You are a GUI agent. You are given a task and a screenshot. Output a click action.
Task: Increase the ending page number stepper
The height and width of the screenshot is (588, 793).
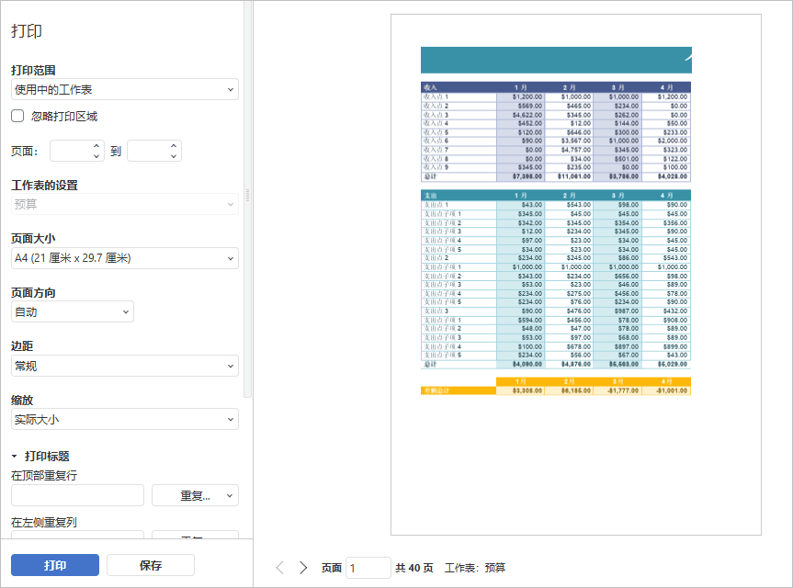pyautogui.click(x=174, y=146)
